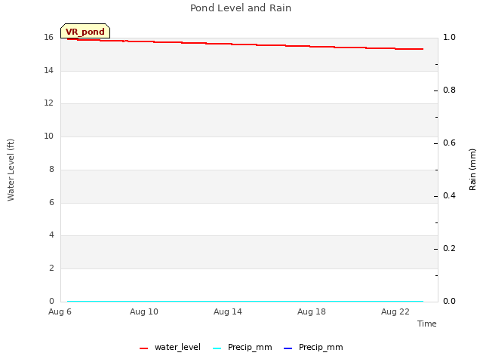Click the 2 tick on water level axis
The image size is (483, 362).
[51, 268]
